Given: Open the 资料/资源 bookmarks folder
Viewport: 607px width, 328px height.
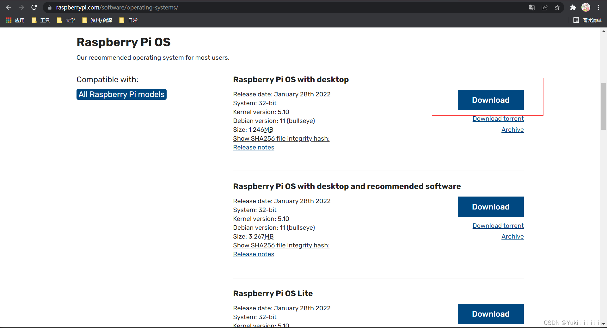Looking at the screenshot, I should pos(97,20).
